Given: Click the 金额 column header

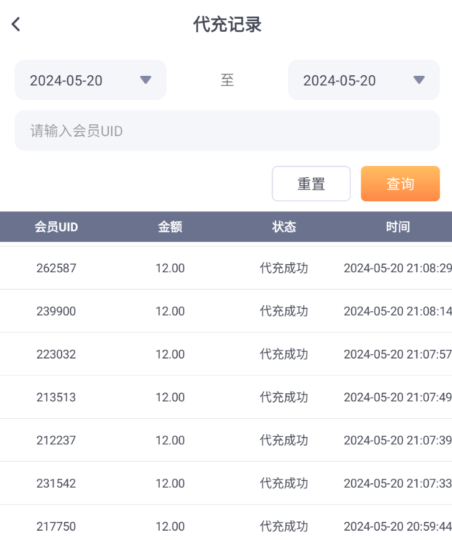Looking at the screenshot, I should [x=170, y=227].
